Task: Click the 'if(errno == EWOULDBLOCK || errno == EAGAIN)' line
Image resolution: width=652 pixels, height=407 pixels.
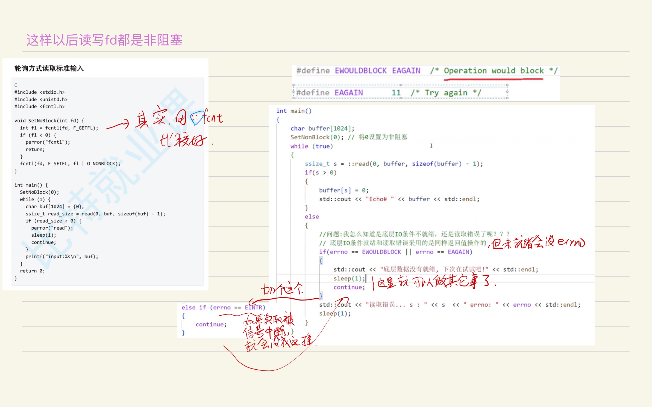Action: click(395, 252)
